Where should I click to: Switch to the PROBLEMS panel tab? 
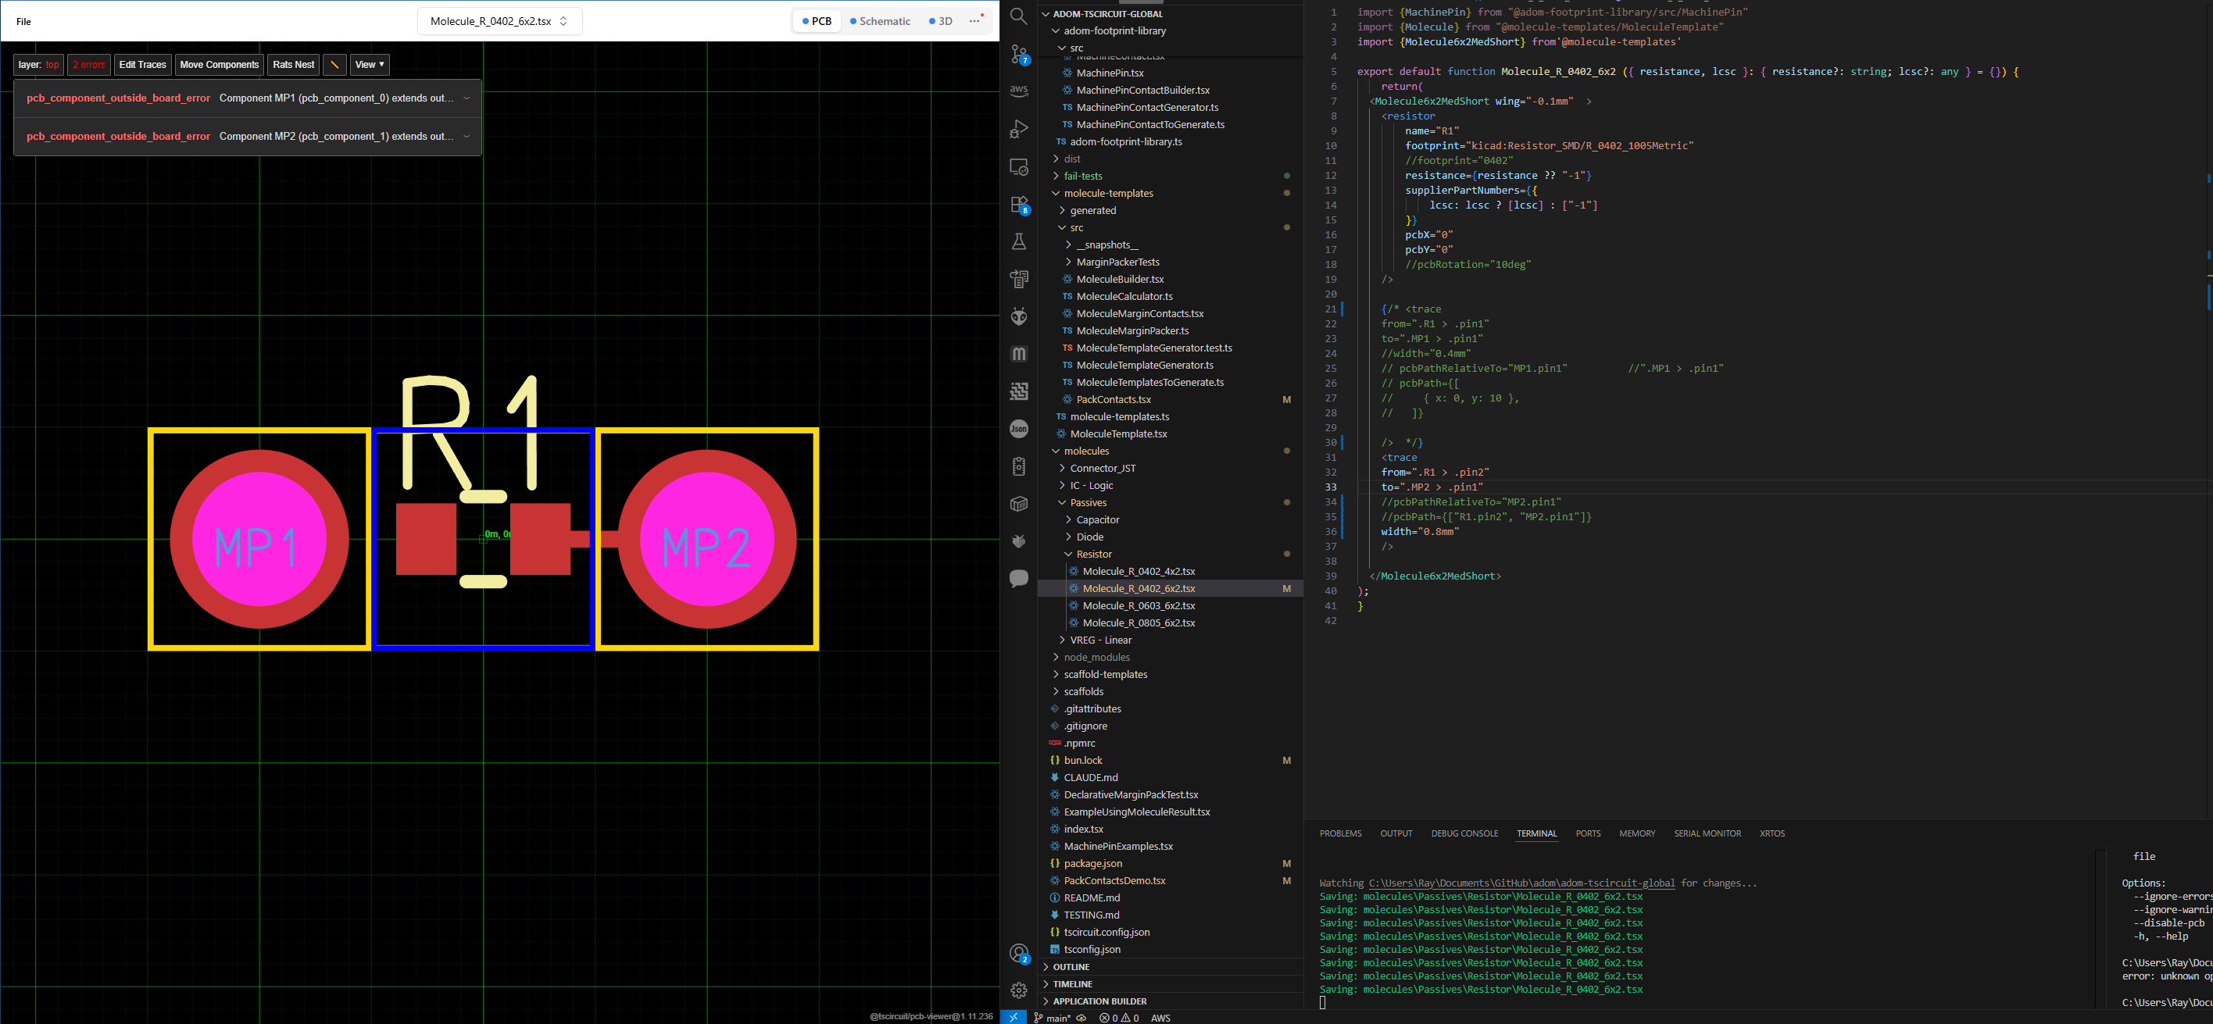tap(1340, 833)
